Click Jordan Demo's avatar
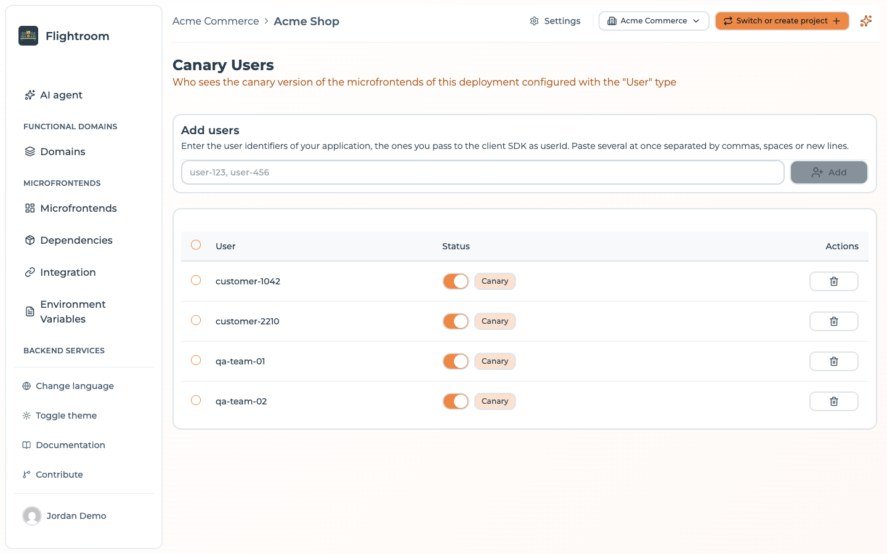The image size is (887, 554). [x=32, y=516]
